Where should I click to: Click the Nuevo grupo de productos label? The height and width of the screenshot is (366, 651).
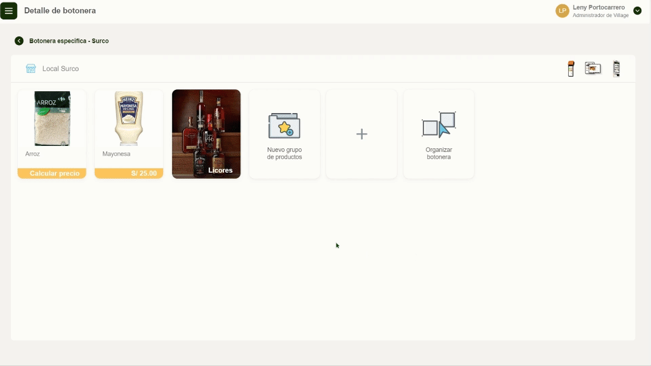(284, 153)
